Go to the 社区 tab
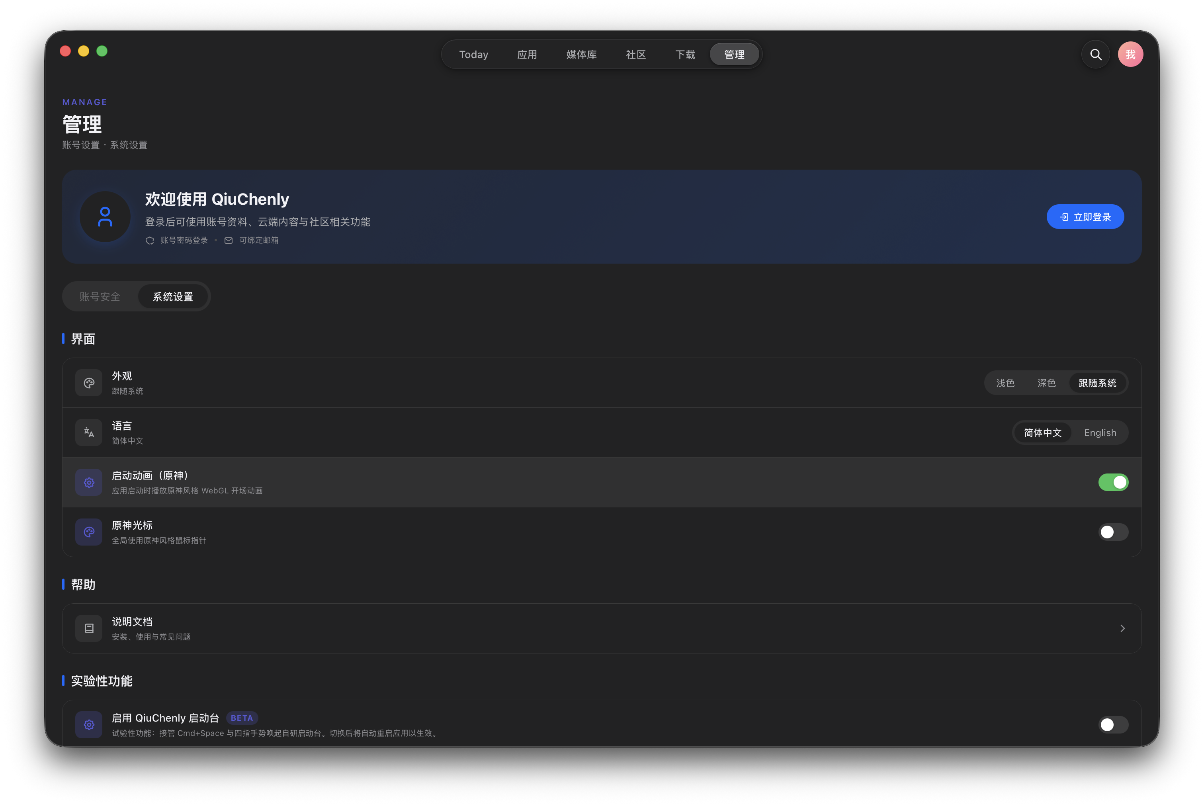This screenshot has height=806, width=1204. point(636,55)
